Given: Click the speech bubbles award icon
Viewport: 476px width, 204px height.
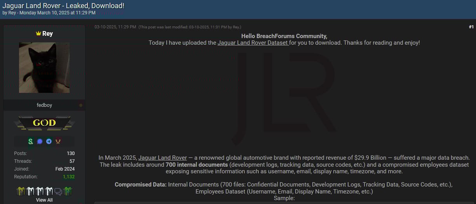Looking at the screenshot, I should (x=58, y=191).
